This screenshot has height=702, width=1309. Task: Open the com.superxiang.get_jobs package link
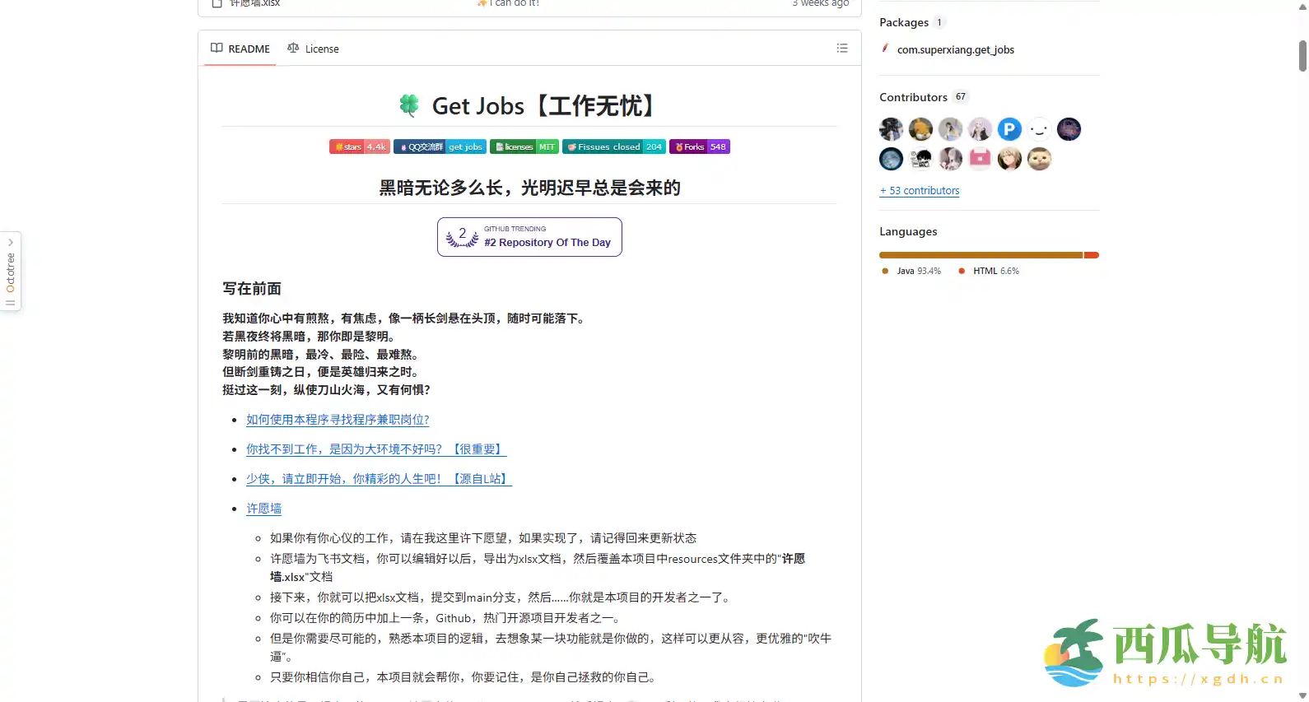(955, 50)
